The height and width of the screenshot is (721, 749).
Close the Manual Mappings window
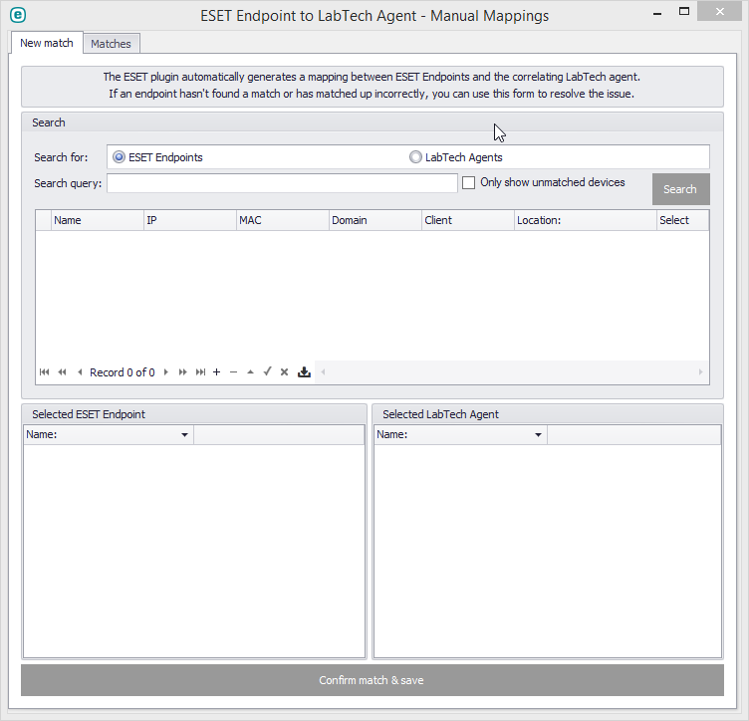coord(720,12)
